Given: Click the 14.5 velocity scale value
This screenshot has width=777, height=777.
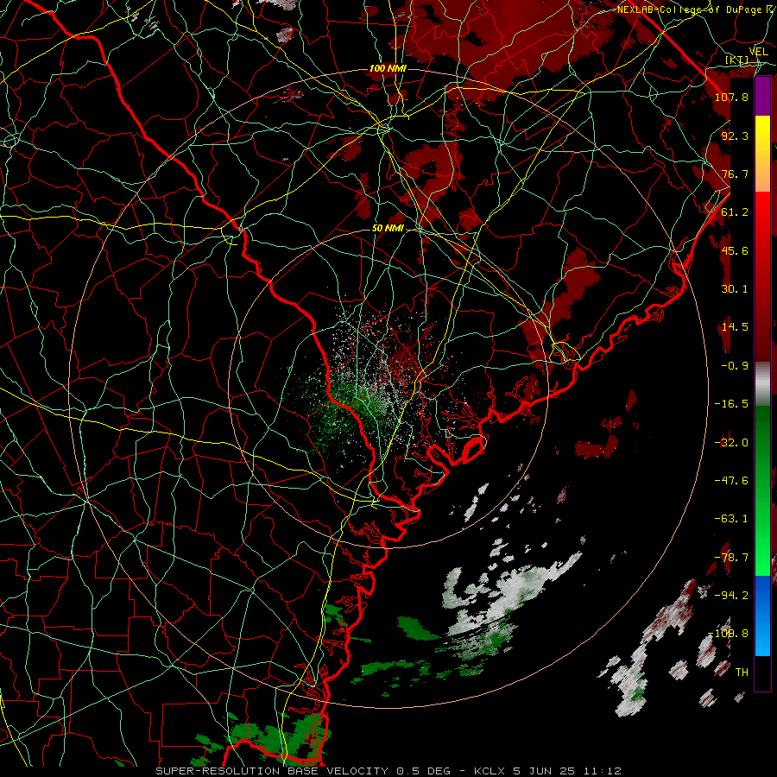Looking at the screenshot, I should [735, 327].
